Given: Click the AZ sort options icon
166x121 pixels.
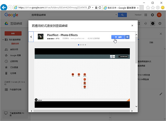Looking at the screenshot, I should click(146, 23).
